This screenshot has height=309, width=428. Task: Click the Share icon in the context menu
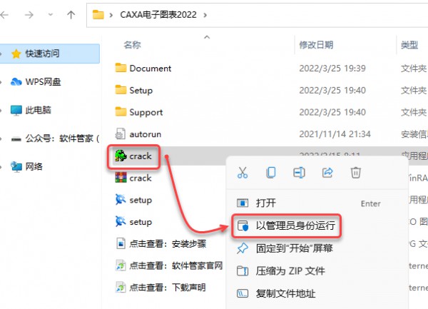point(327,173)
